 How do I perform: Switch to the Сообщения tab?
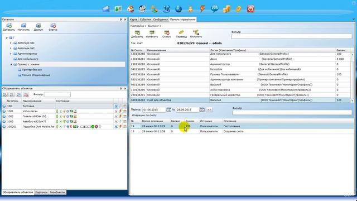tap(161, 20)
